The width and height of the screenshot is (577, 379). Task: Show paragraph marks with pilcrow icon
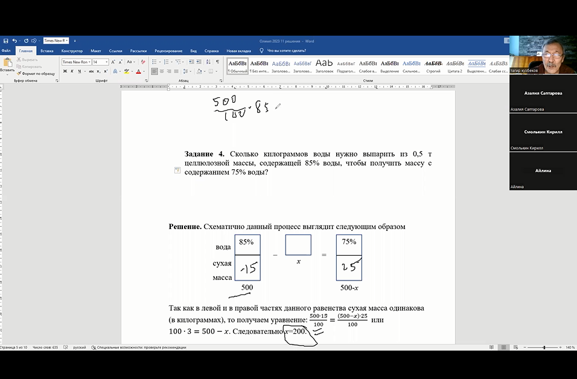[x=217, y=62]
